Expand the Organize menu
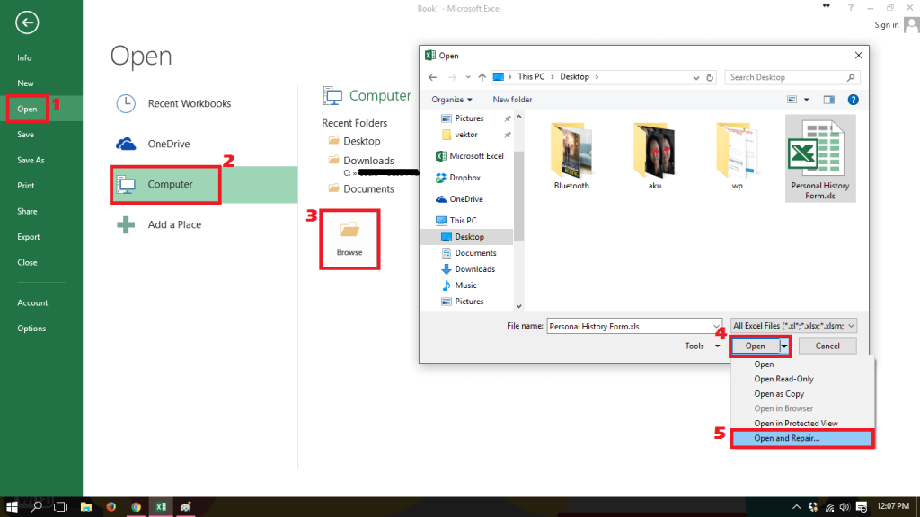920x517 pixels. [x=451, y=99]
